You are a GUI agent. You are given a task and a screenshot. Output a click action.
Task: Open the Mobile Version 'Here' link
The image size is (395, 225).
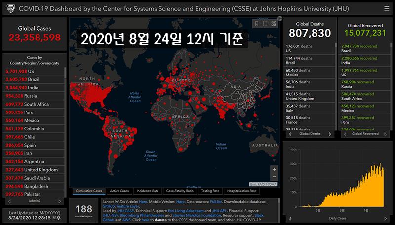tap(180, 202)
